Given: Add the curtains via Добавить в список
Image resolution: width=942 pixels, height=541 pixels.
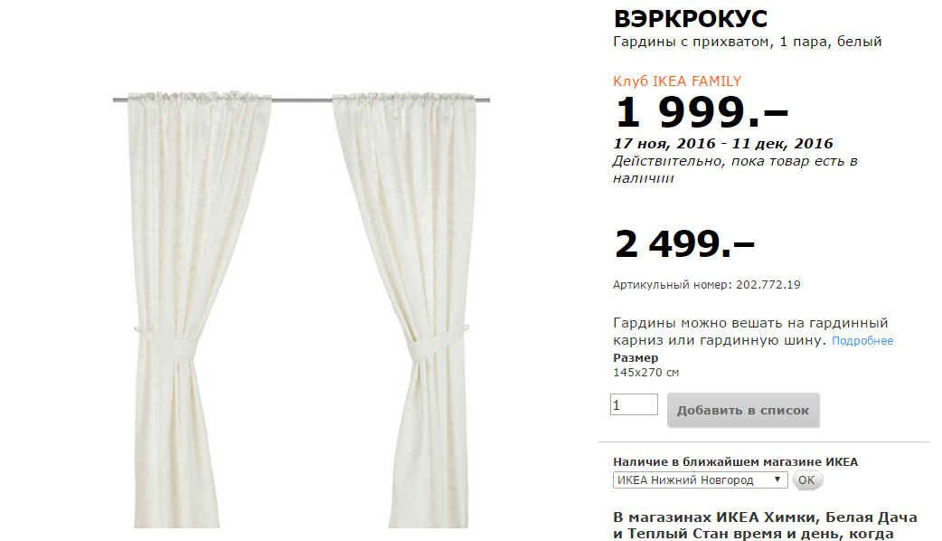Looking at the screenshot, I should pos(743,411).
